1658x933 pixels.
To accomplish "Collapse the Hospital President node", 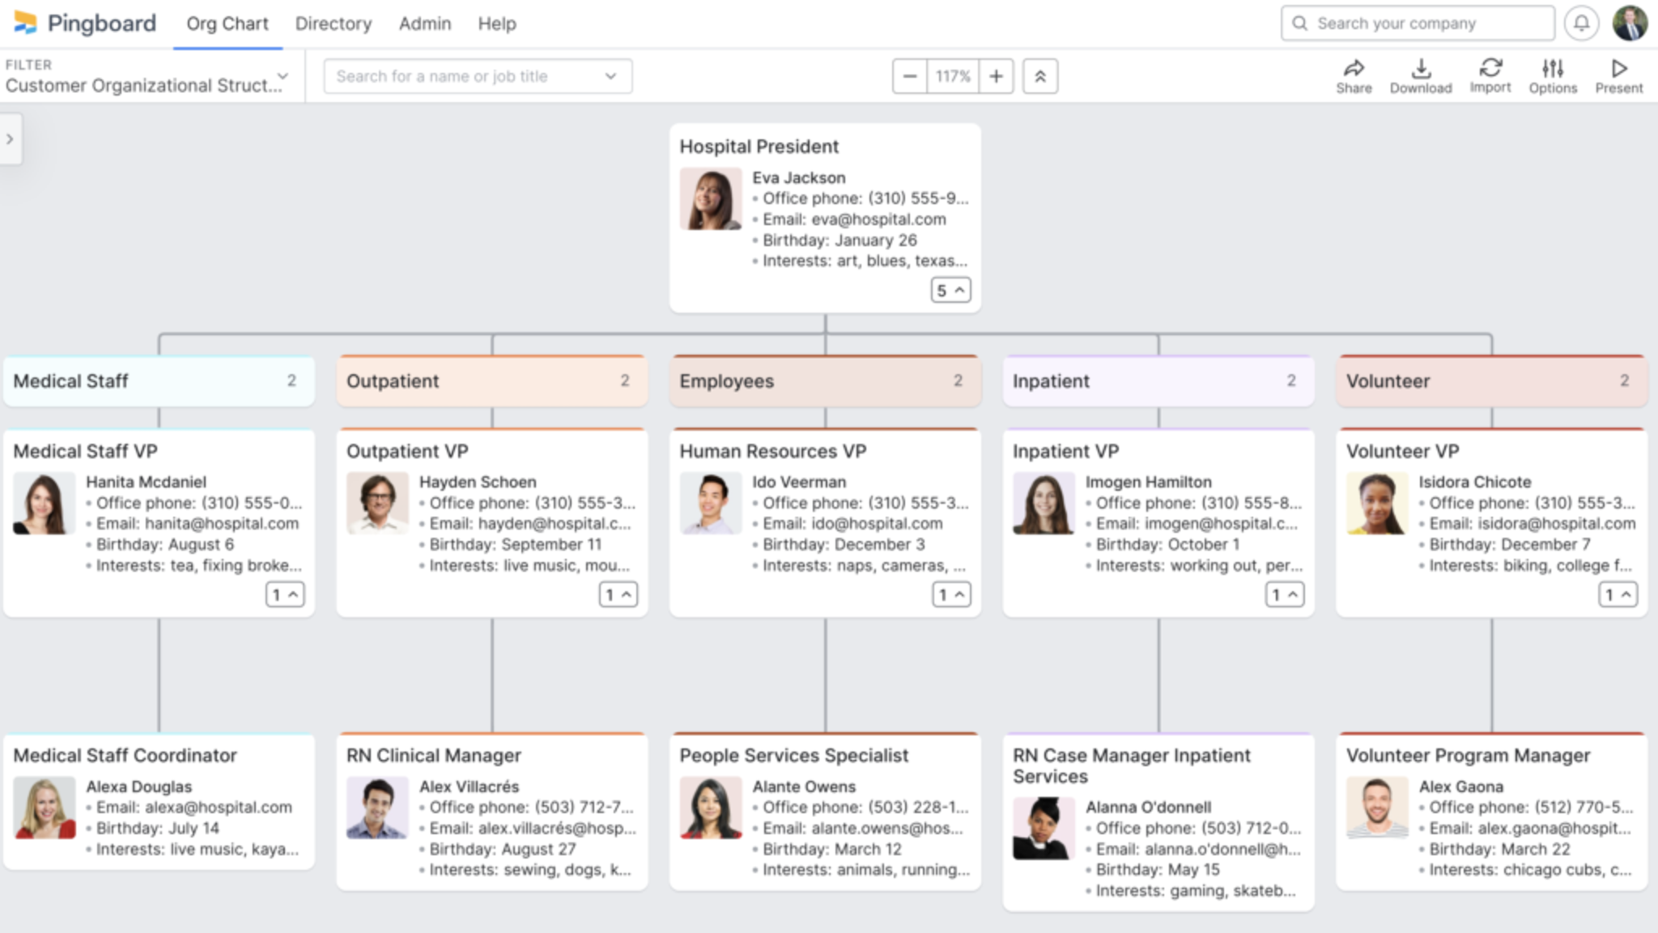I will tap(951, 289).
